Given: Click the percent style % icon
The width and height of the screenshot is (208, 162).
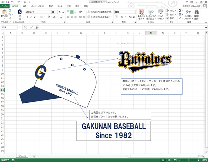Looking at the screenshot, I should (x=122, y=17).
